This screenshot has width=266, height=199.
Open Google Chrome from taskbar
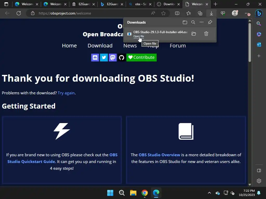click(x=144, y=193)
